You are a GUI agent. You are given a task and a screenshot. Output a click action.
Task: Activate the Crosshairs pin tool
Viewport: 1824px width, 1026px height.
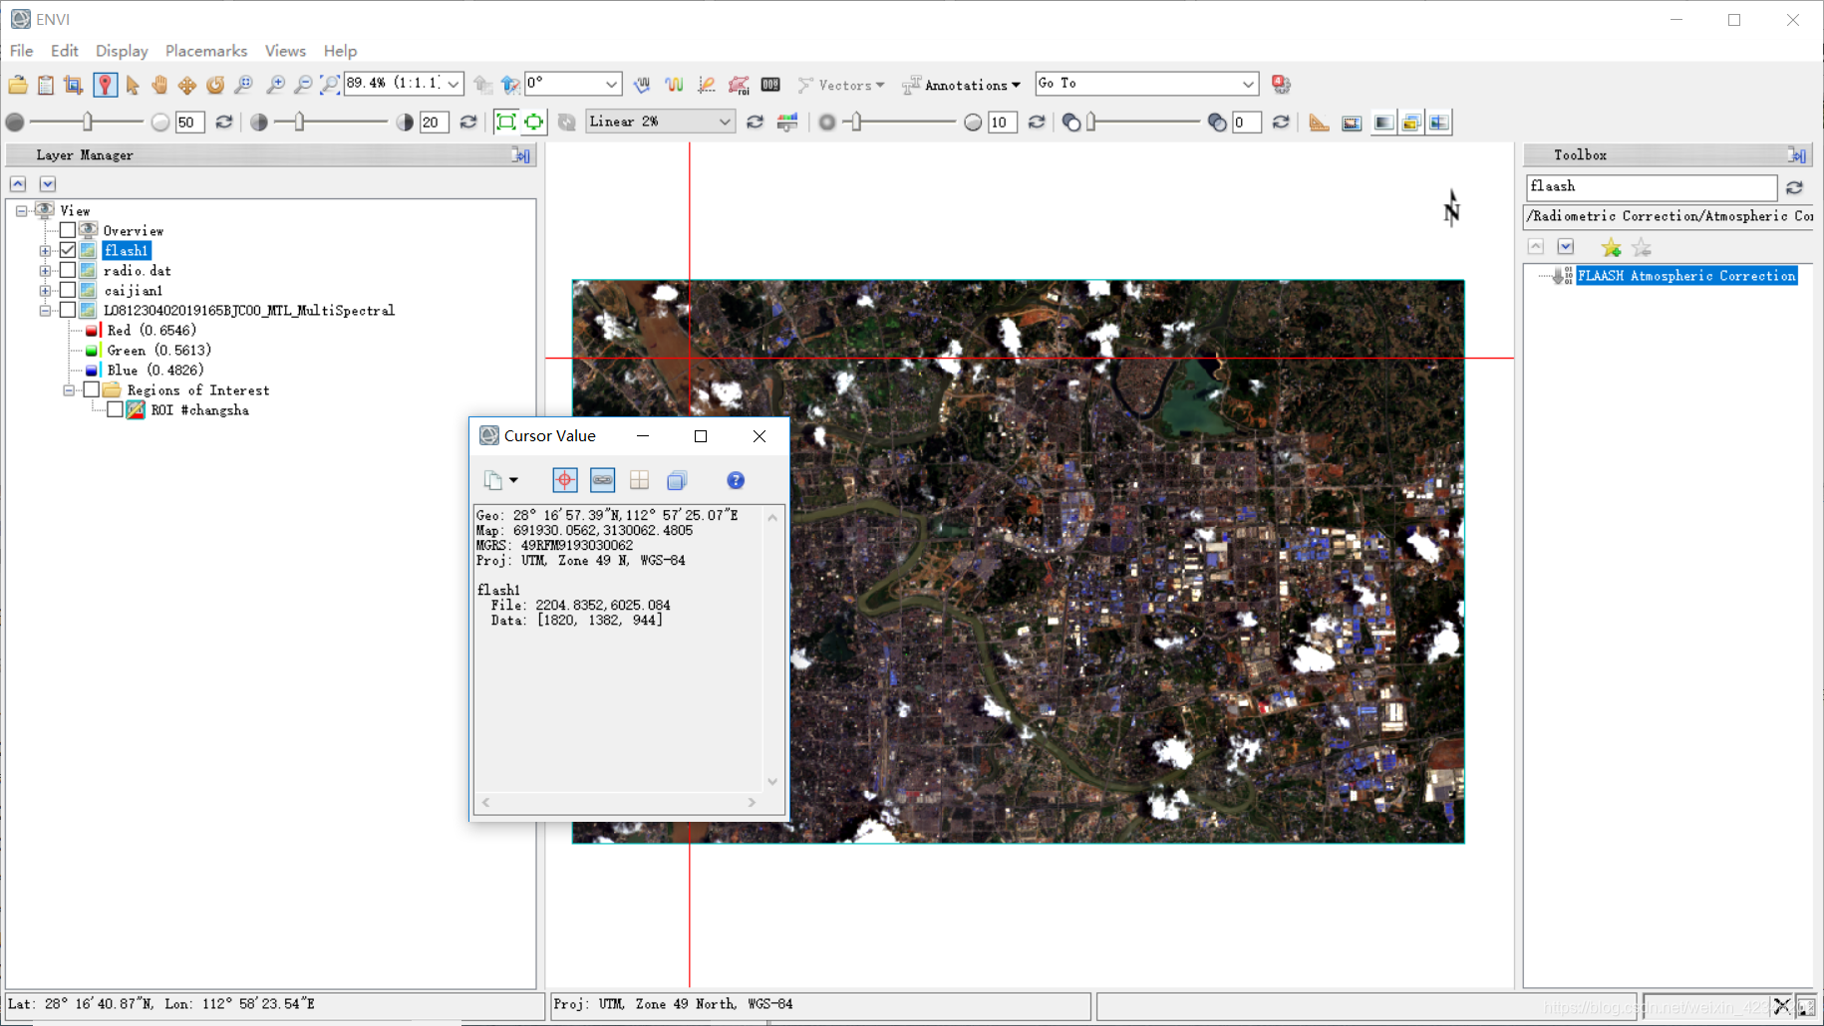click(x=105, y=85)
